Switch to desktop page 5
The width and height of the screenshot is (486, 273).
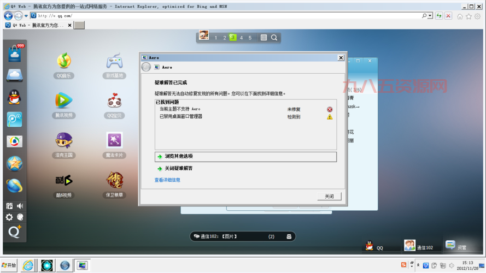(250, 38)
